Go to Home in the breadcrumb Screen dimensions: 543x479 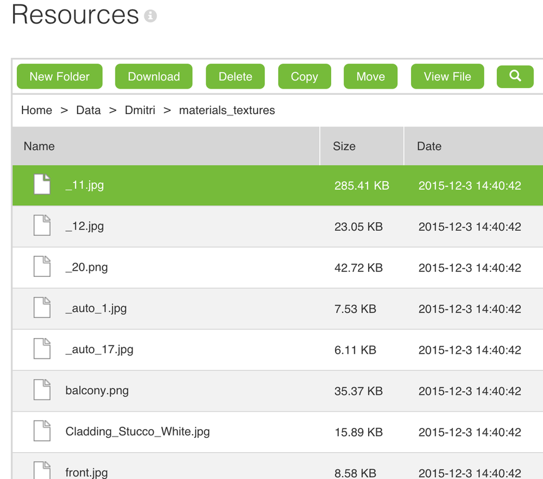(x=36, y=110)
